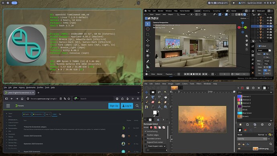Viewport: 277px width, 156px height.
Task: Switch to Modeling workspace tab in Blender
Action: 206,11
